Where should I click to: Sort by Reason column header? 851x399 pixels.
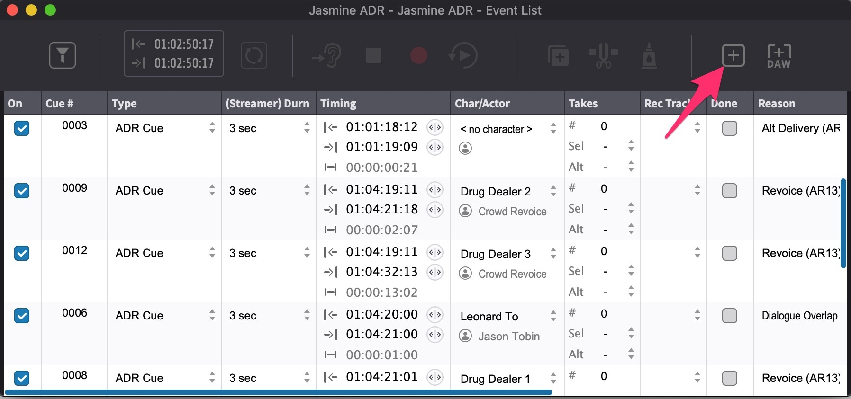[800, 103]
